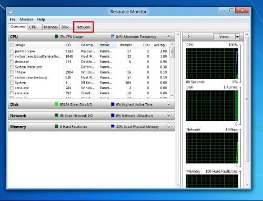The height and width of the screenshot is (201, 263).
Task: Sort by the Average CPU column header
Action: [x=160, y=45]
